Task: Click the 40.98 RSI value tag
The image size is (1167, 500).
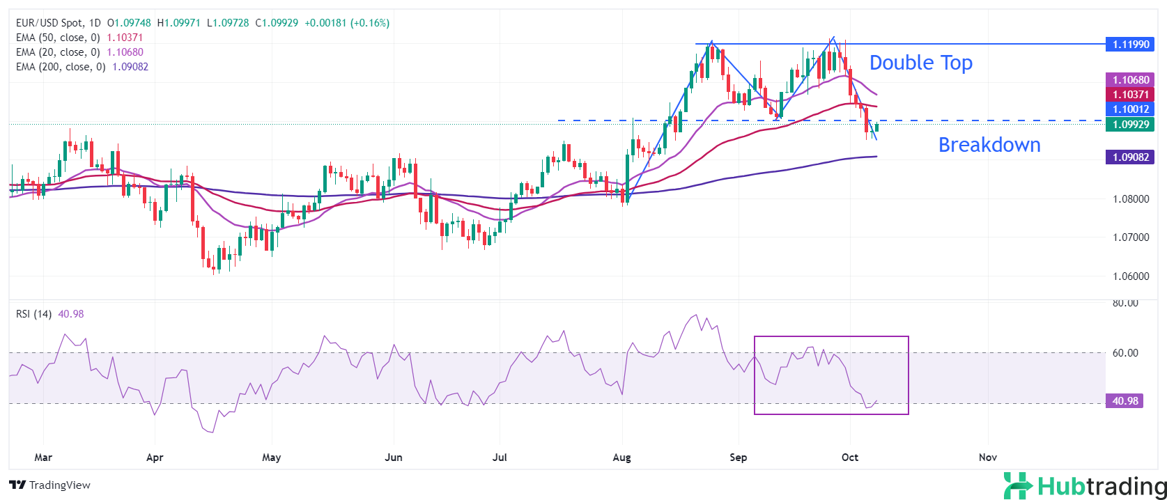Action: [x=1125, y=400]
